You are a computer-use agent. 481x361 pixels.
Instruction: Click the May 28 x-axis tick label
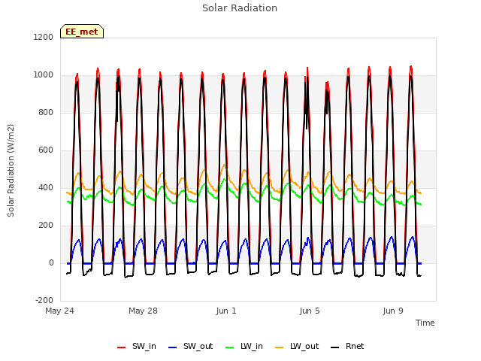[143, 311]
